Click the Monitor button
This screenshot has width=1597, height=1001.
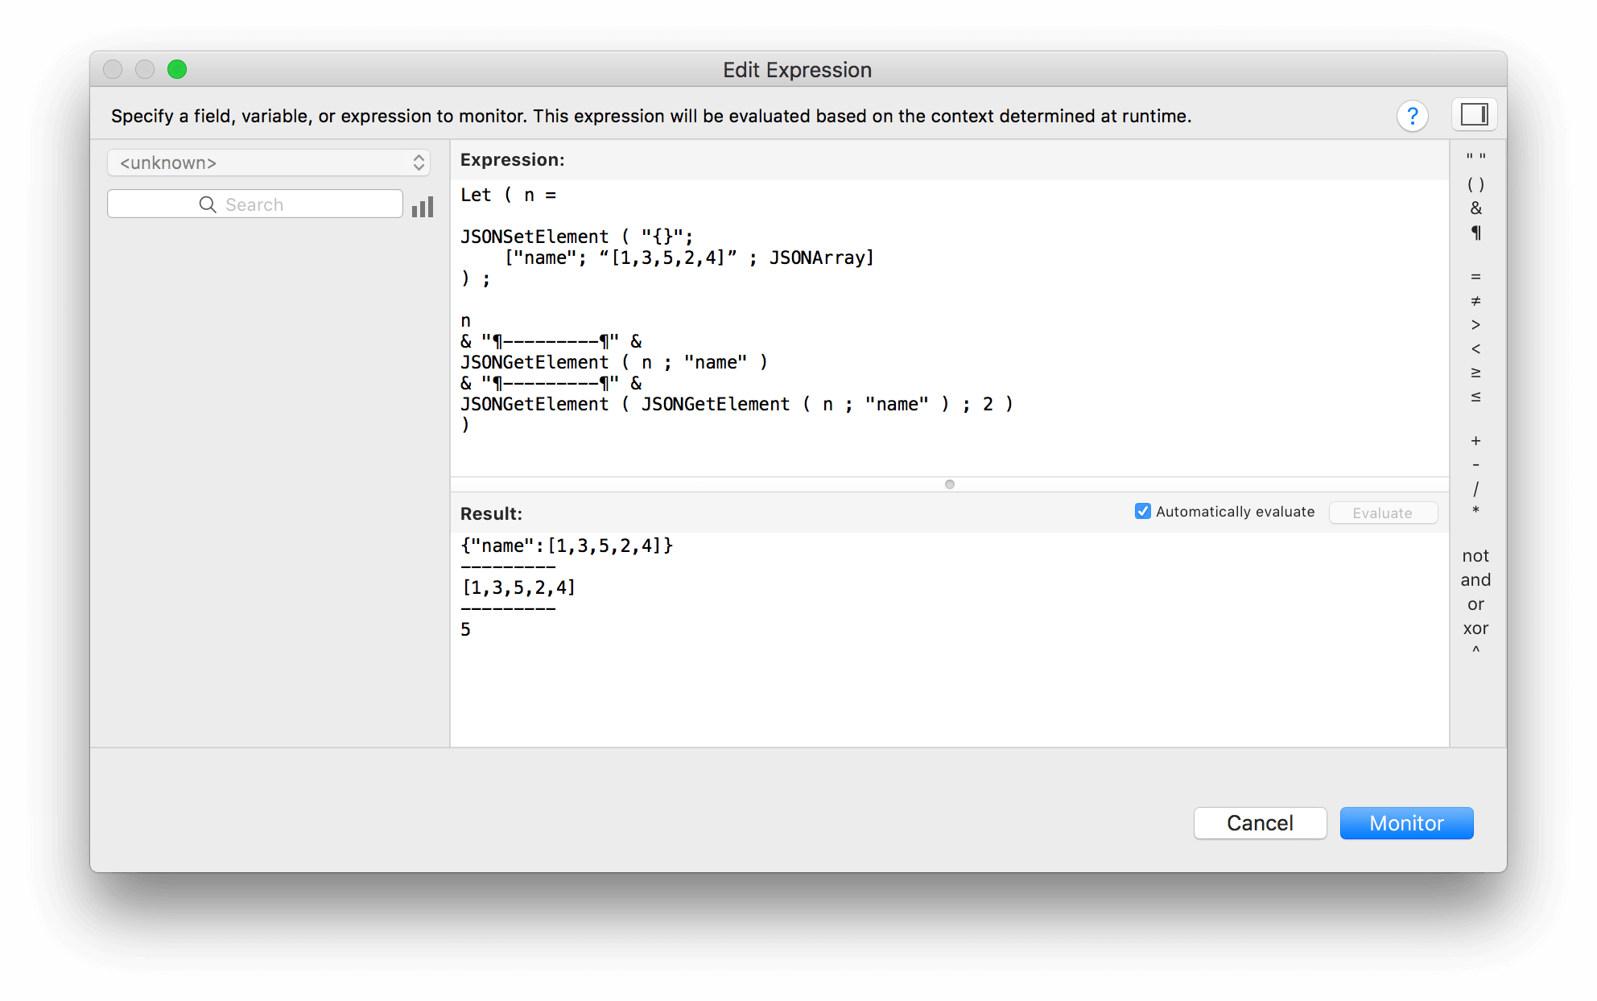[1406, 823]
